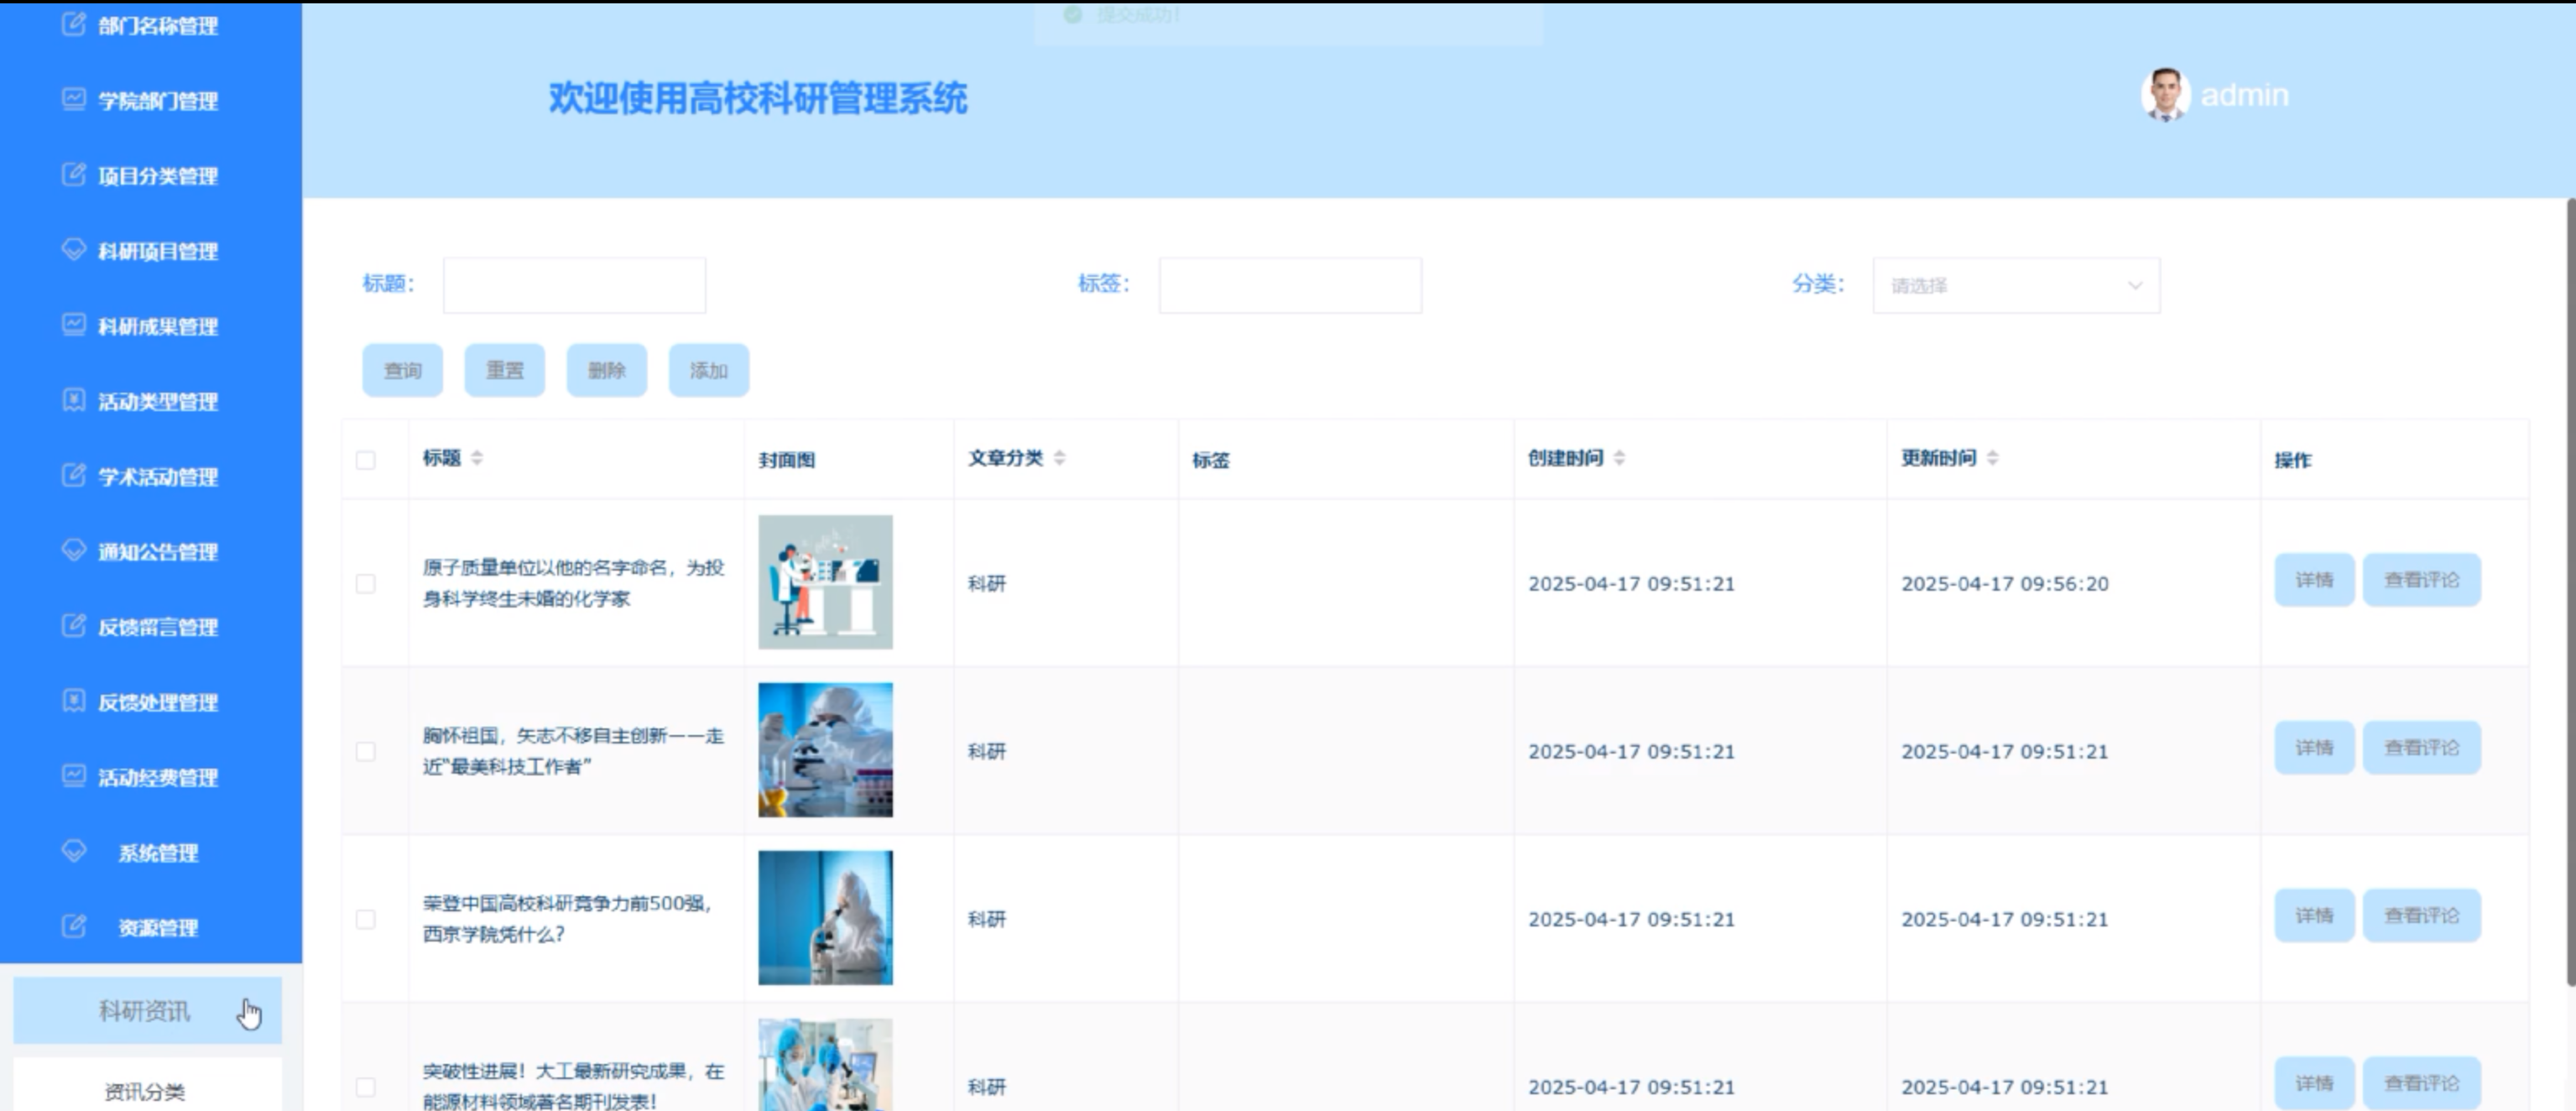Select 科研资讯 menu item
This screenshot has height=1111, width=2576.
146,1011
